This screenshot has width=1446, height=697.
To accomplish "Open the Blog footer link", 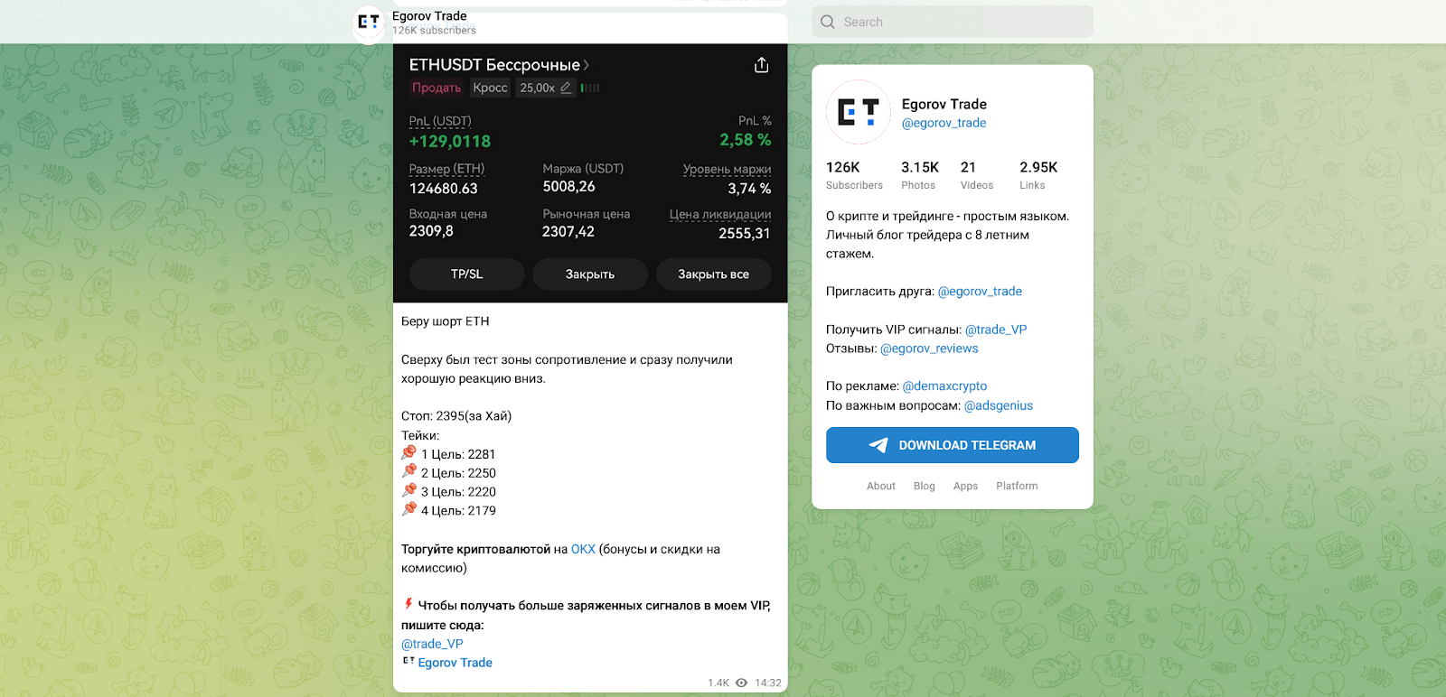I will pyautogui.click(x=925, y=486).
